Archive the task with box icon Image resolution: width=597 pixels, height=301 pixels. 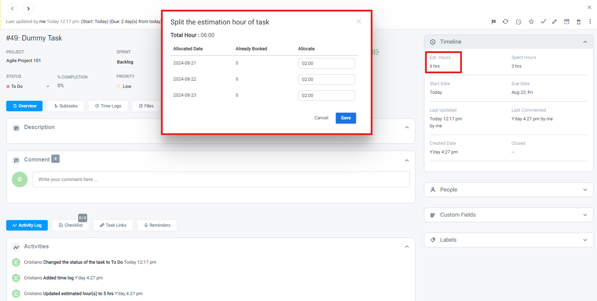tap(567, 22)
